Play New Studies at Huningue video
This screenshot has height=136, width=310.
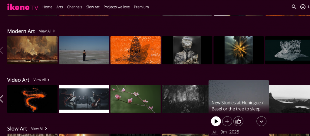click(x=216, y=121)
